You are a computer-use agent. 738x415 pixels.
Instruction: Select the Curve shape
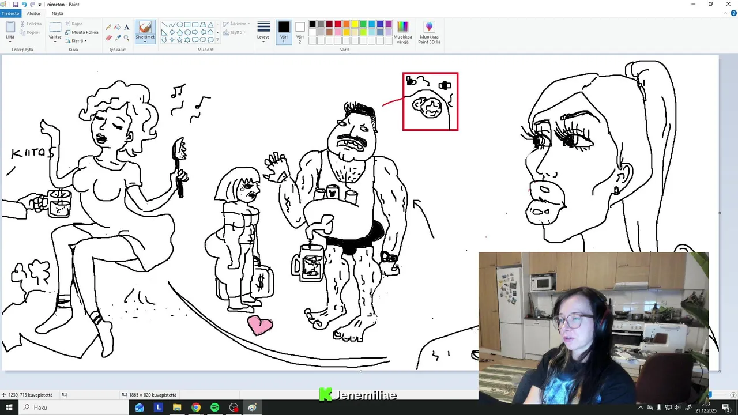tap(172, 25)
